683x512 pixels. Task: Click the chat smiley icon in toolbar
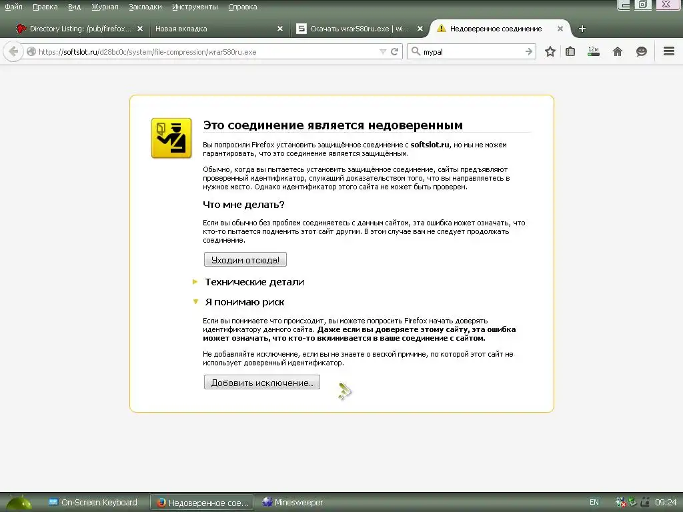point(641,52)
